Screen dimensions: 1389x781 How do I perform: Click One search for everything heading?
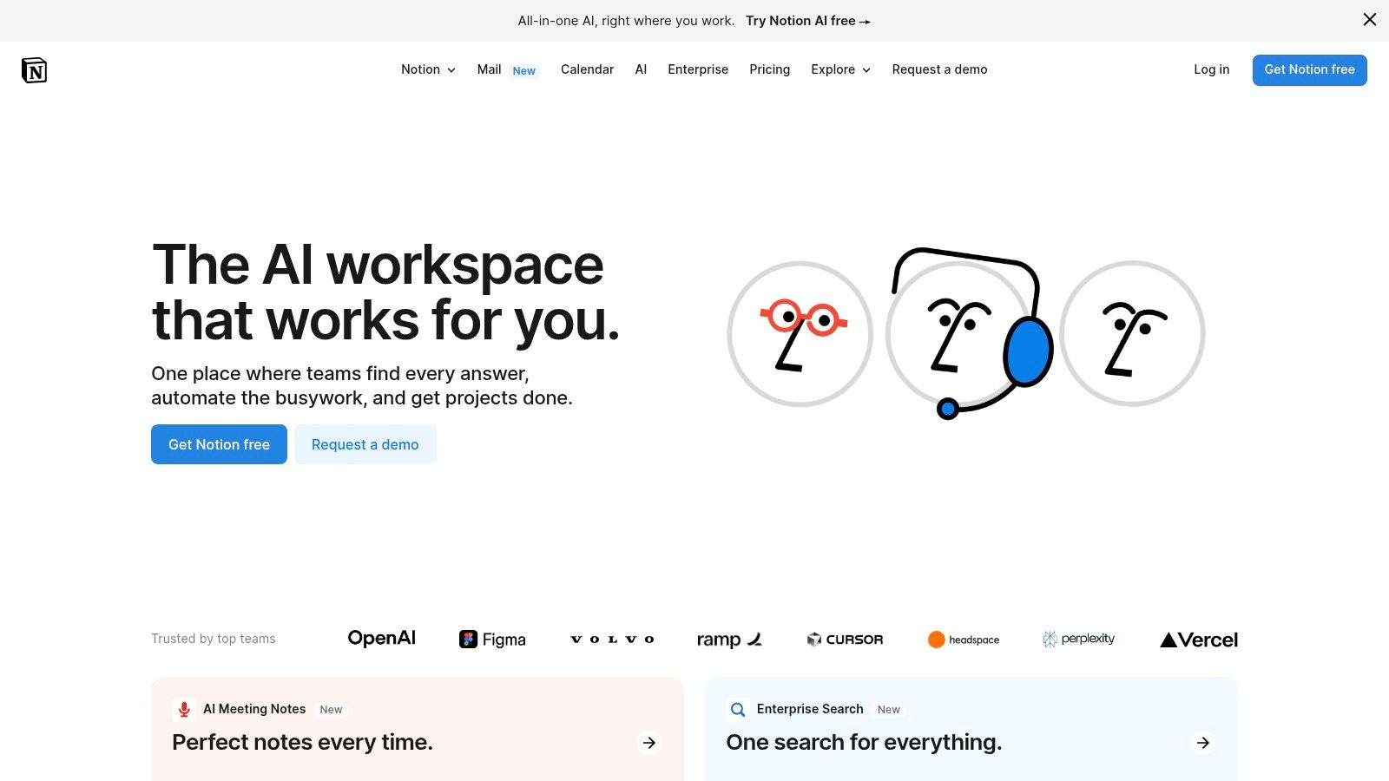point(864,742)
